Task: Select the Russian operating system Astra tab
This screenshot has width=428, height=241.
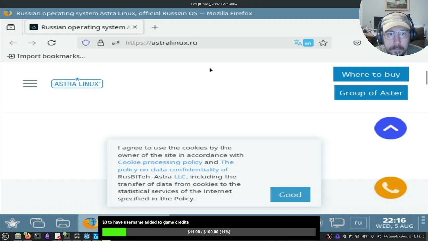Action: 84,27
